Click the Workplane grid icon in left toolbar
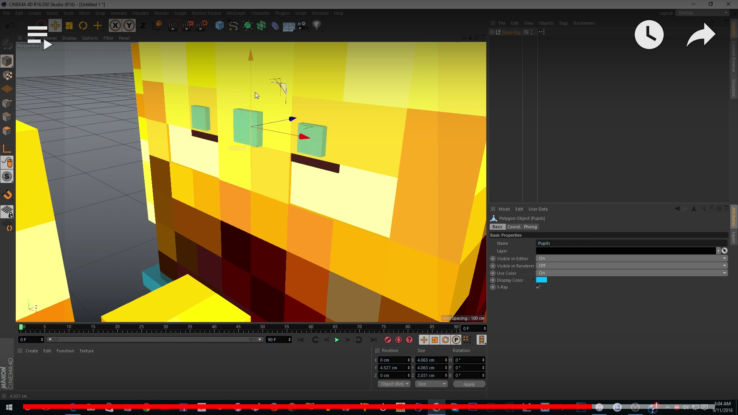Viewport: 738px width, 415px height. click(7, 89)
